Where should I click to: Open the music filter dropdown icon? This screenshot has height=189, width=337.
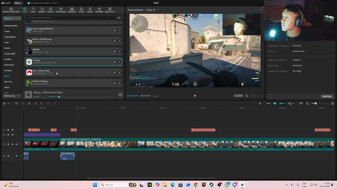click(120, 18)
